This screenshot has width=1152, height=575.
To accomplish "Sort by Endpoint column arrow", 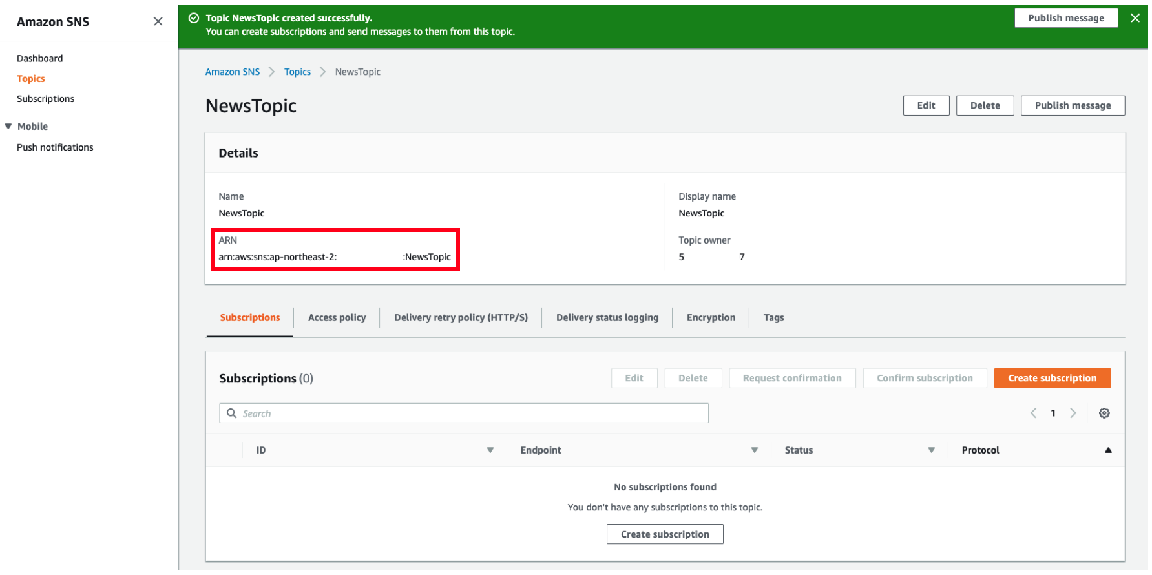I will click(x=755, y=450).
